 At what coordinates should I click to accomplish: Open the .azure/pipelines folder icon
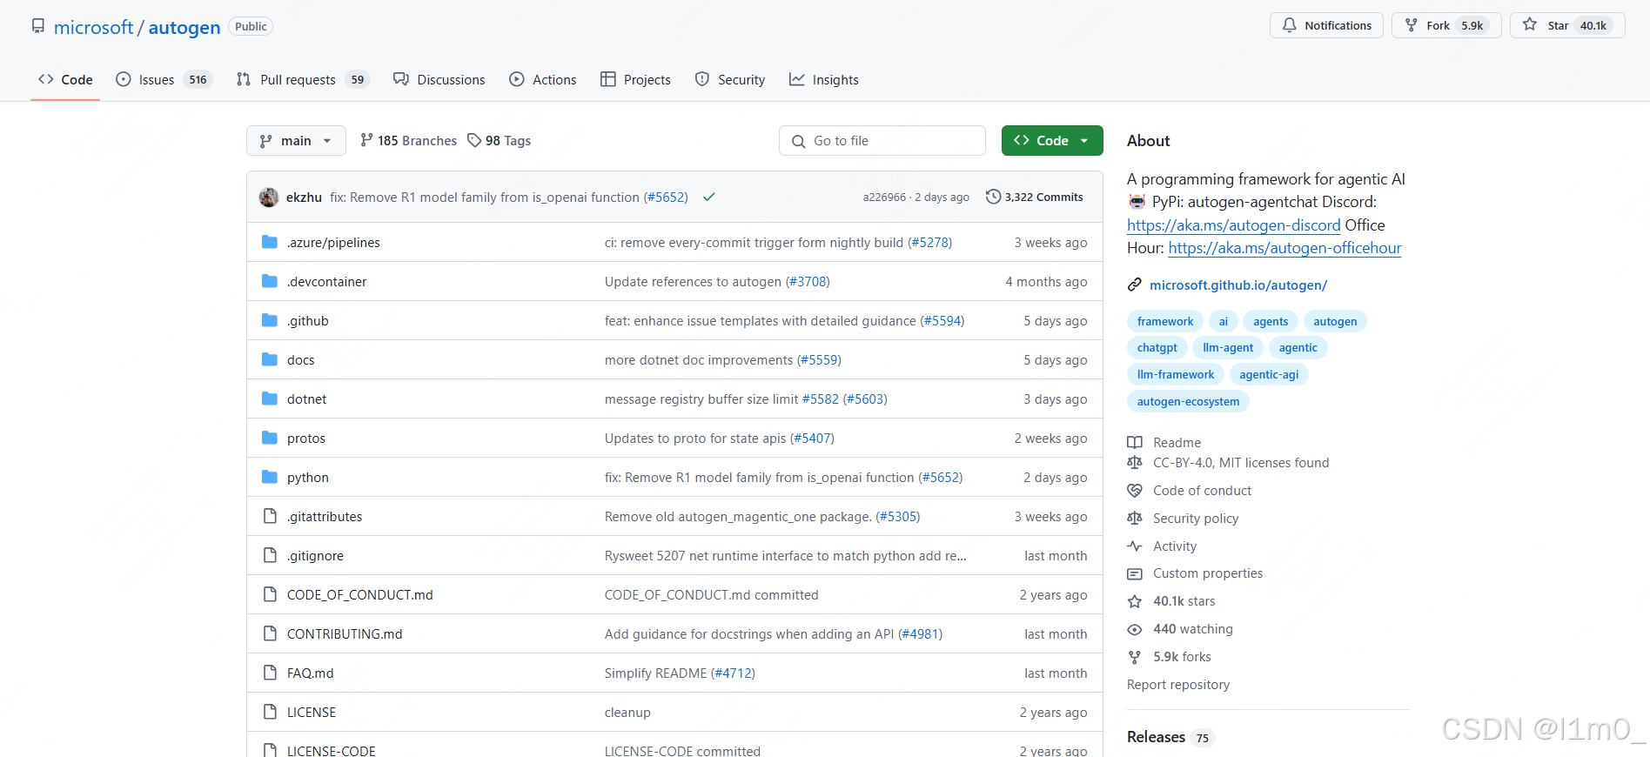[270, 242]
